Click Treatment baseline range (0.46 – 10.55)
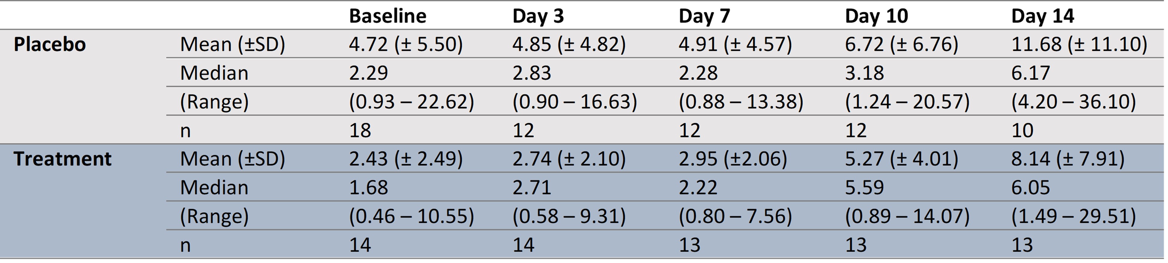This screenshot has width=1168, height=263. point(411,216)
